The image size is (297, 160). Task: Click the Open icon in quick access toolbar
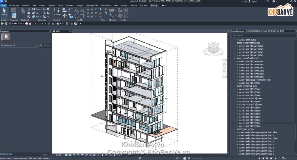tap(2, 24)
